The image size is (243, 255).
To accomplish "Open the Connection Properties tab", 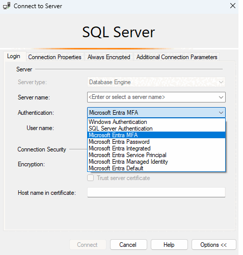I will tap(55, 57).
